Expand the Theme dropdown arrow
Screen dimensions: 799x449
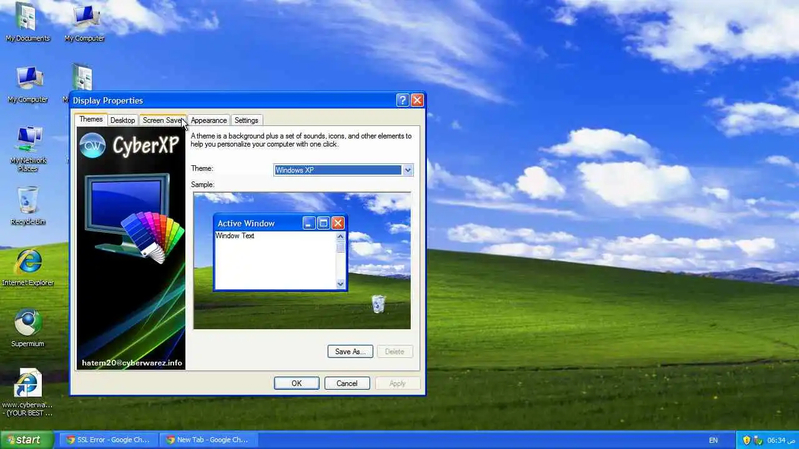click(x=408, y=170)
